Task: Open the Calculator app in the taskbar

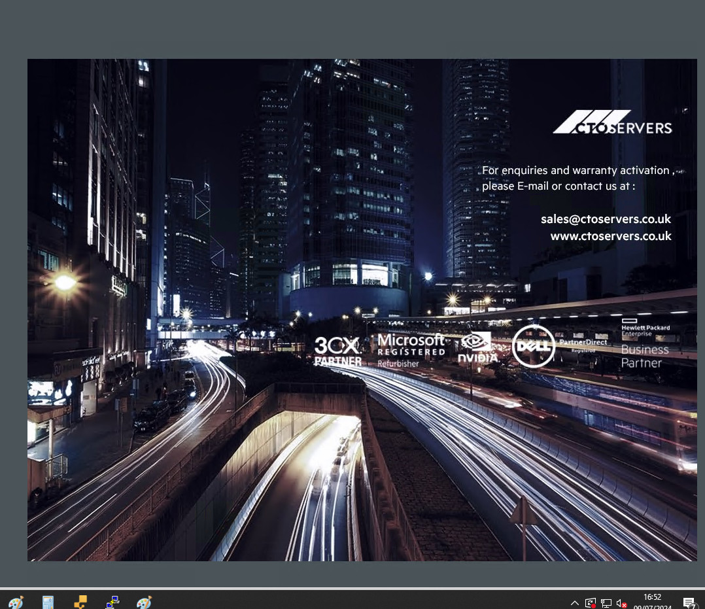Action: coord(48,602)
